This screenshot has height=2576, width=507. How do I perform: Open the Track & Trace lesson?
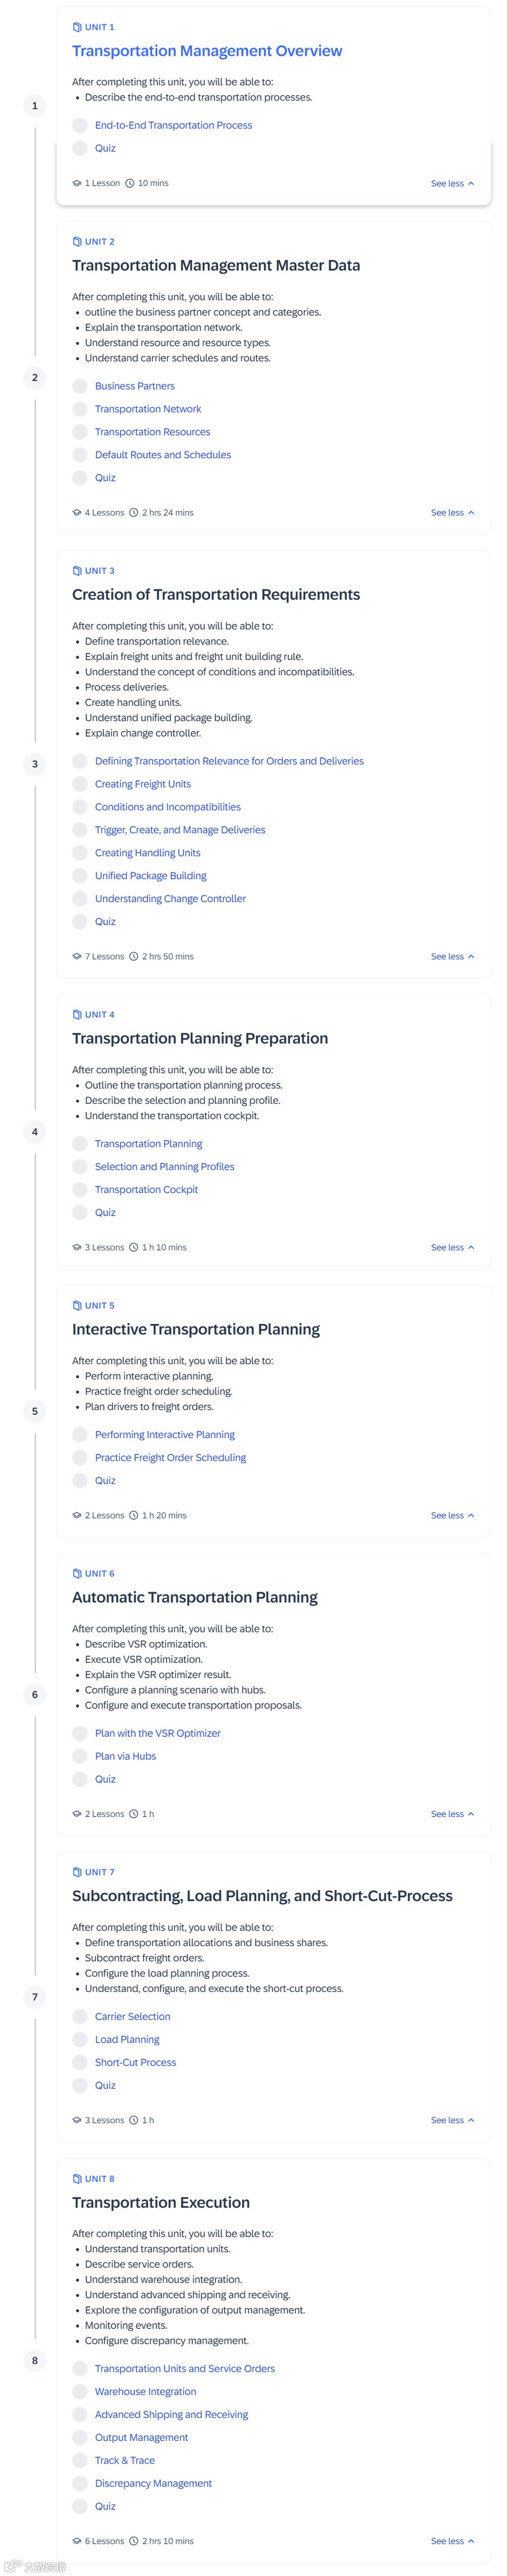tap(124, 2460)
